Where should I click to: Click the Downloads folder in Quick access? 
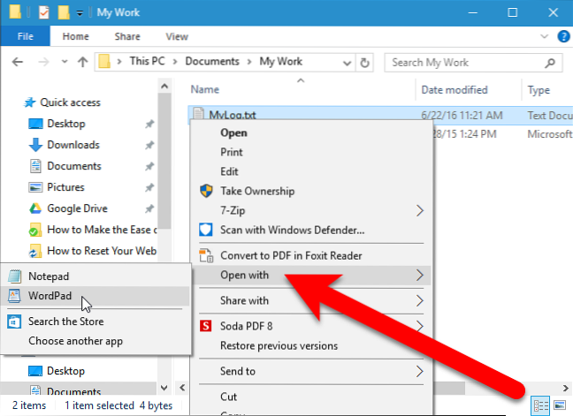73,145
